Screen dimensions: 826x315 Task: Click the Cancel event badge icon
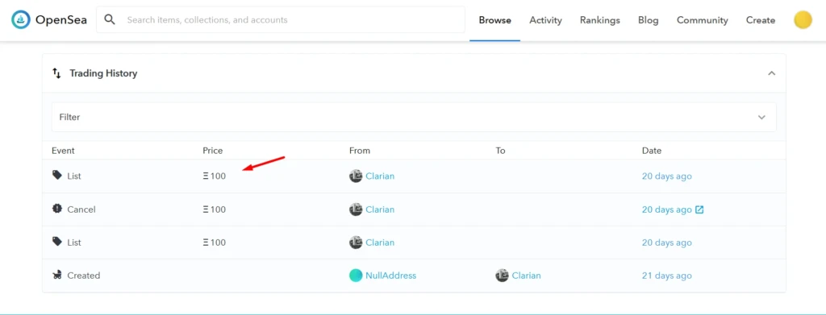click(57, 208)
